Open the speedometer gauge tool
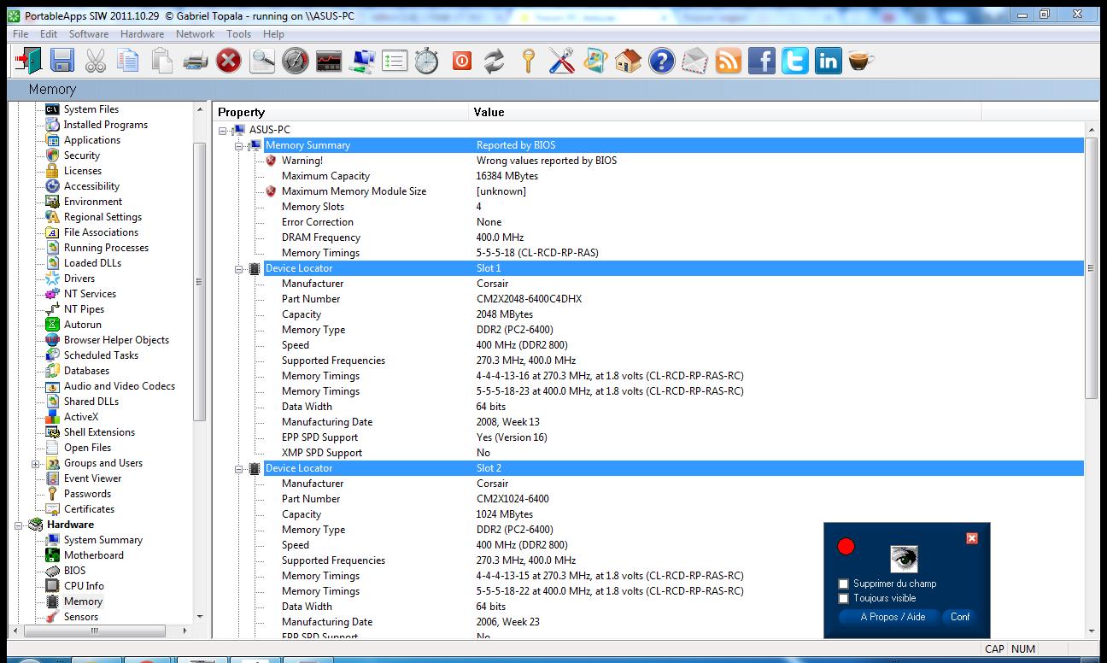Screen dimensions: 1107x663 296,61
